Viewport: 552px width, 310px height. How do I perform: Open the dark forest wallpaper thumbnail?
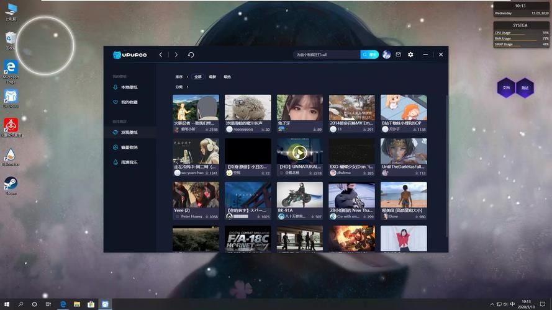196,239
